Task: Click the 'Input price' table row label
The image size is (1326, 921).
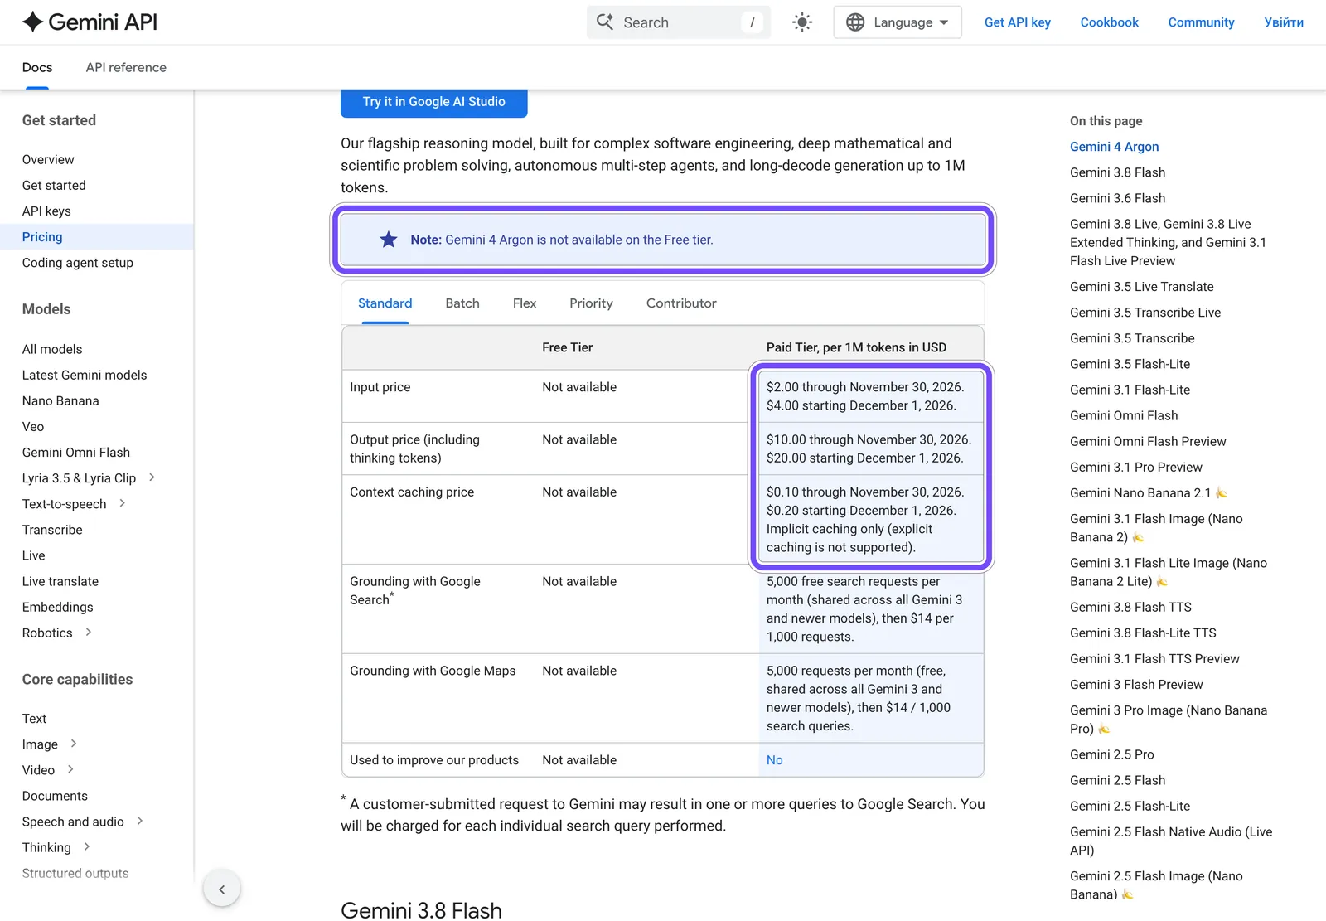Action: coord(380,387)
